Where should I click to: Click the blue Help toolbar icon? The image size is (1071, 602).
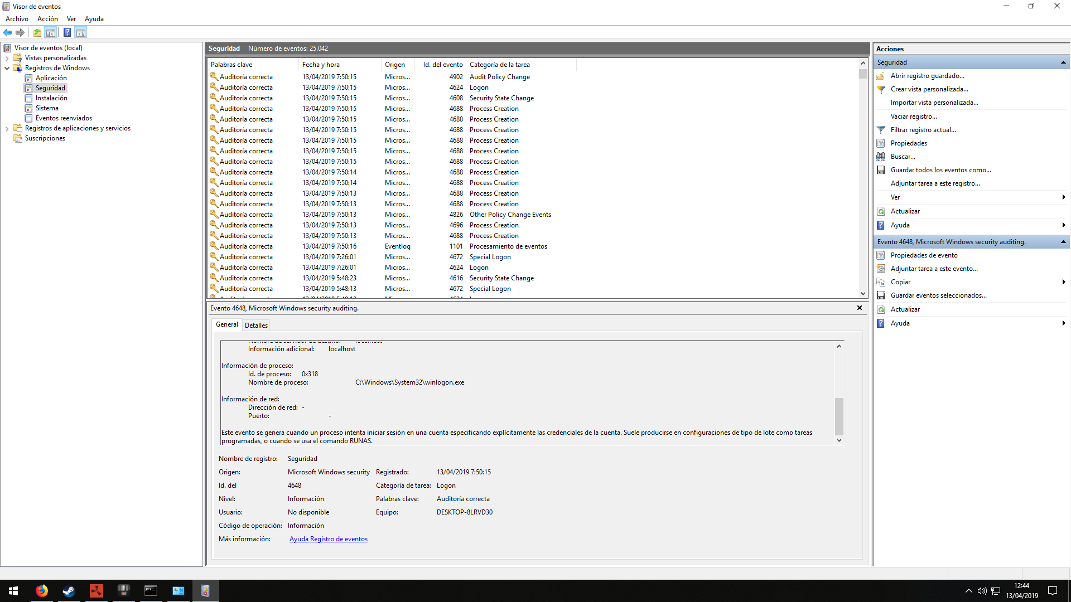67,32
